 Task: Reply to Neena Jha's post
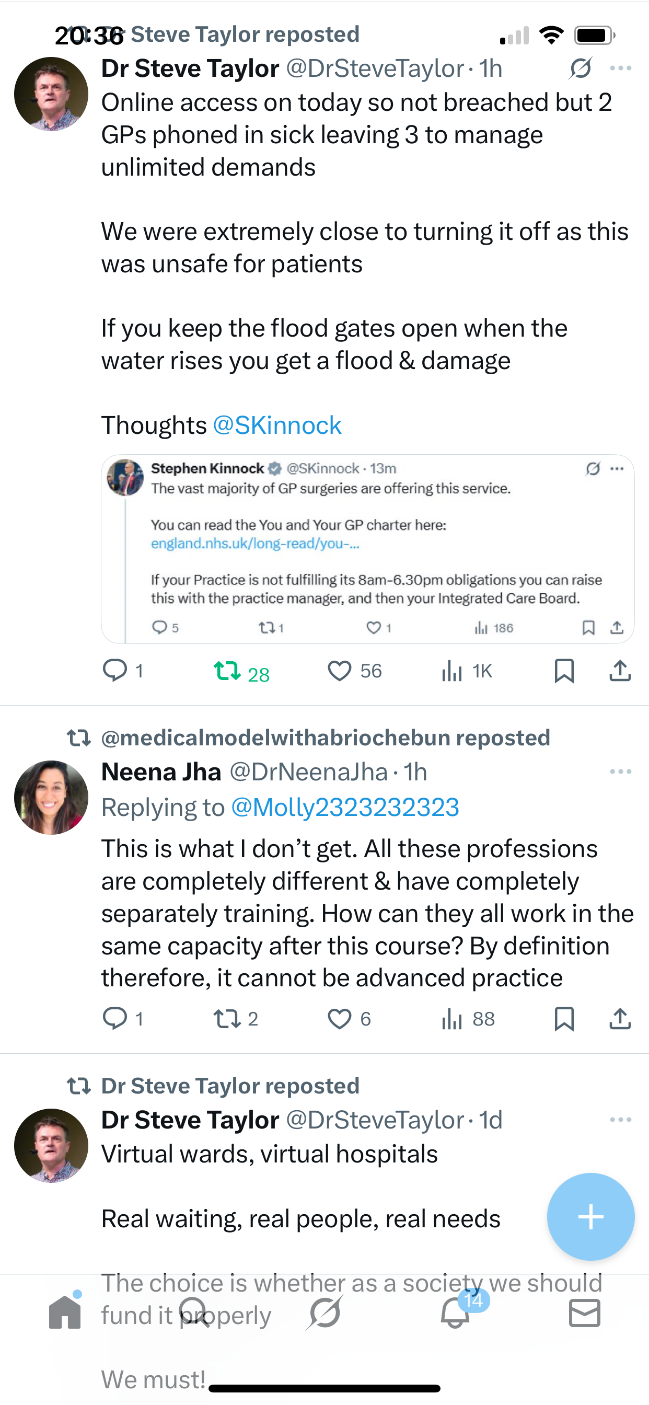click(115, 1018)
